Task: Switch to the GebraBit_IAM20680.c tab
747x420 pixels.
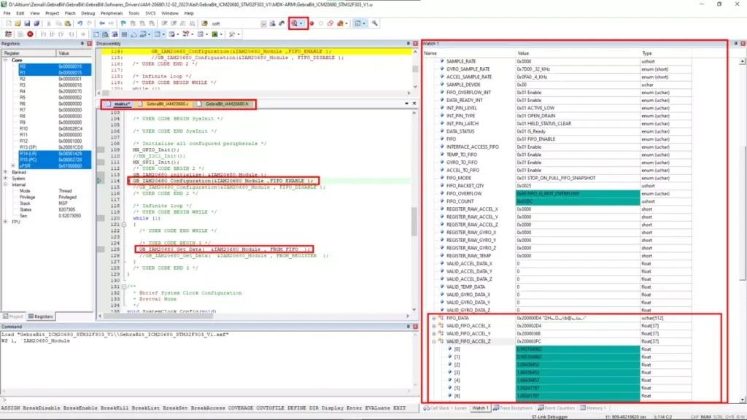Action: pos(167,105)
